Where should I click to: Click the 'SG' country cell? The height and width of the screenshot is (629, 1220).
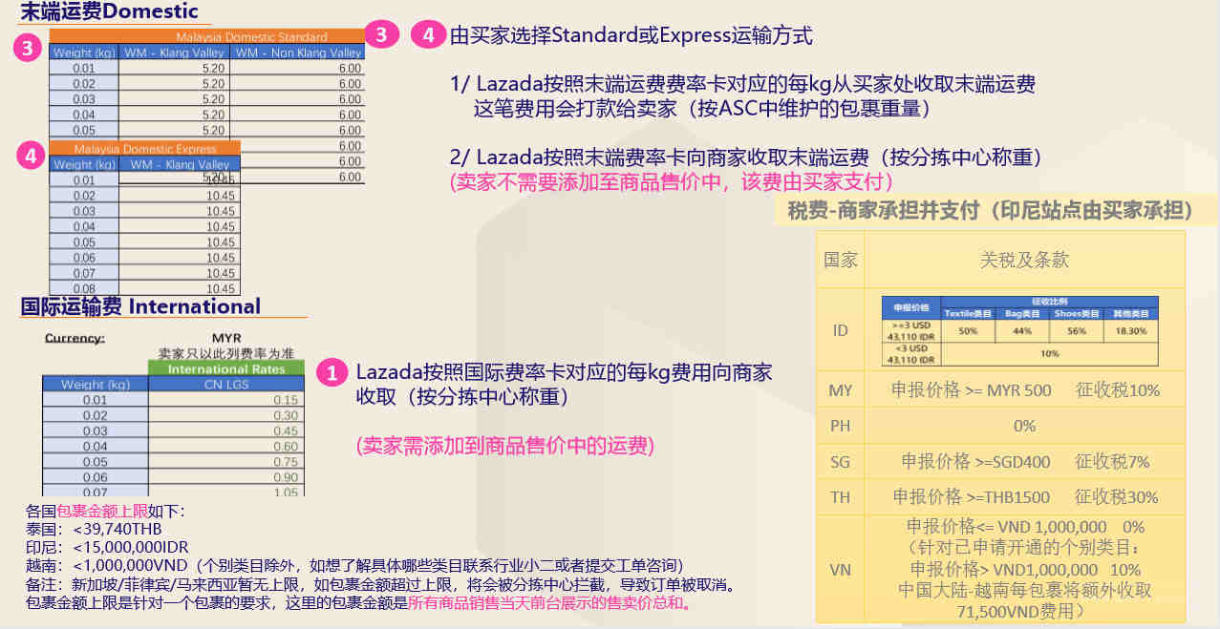click(x=841, y=462)
